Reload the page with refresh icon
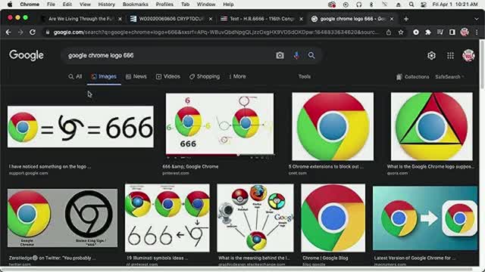The image size is (485, 272). [x=33, y=32]
